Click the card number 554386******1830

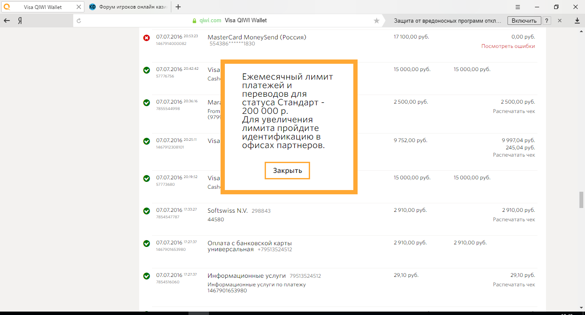coord(232,44)
